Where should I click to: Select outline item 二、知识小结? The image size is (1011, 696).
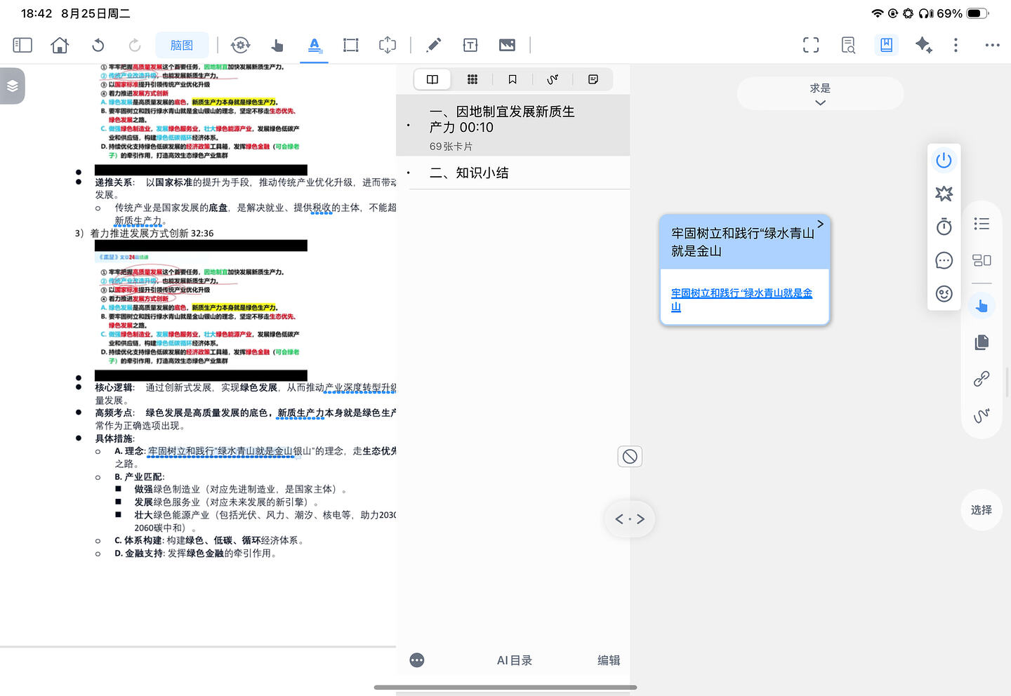point(513,173)
